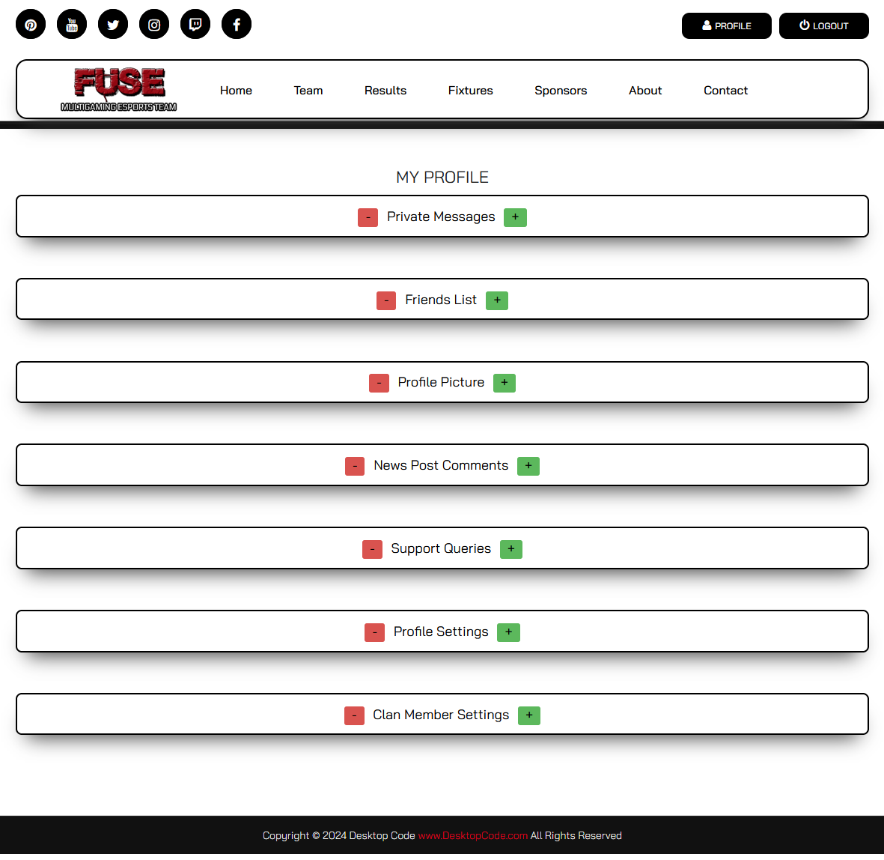884x860 pixels.
Task: Select Results in the navigation bar
Action: click(385, 91)
